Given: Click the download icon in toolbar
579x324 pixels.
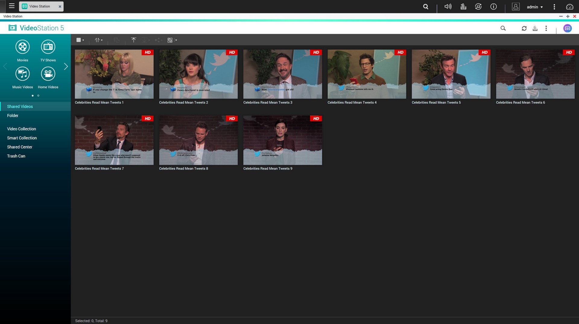Looking at the screenshot, I should [x=146, y=40].
